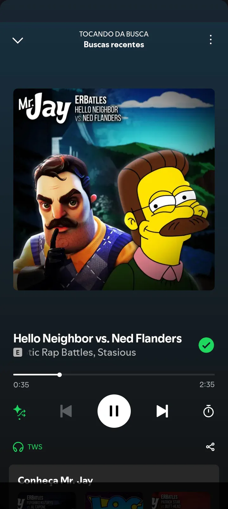Click the TWS device label

pyautogui.click(x=35, y=447)
